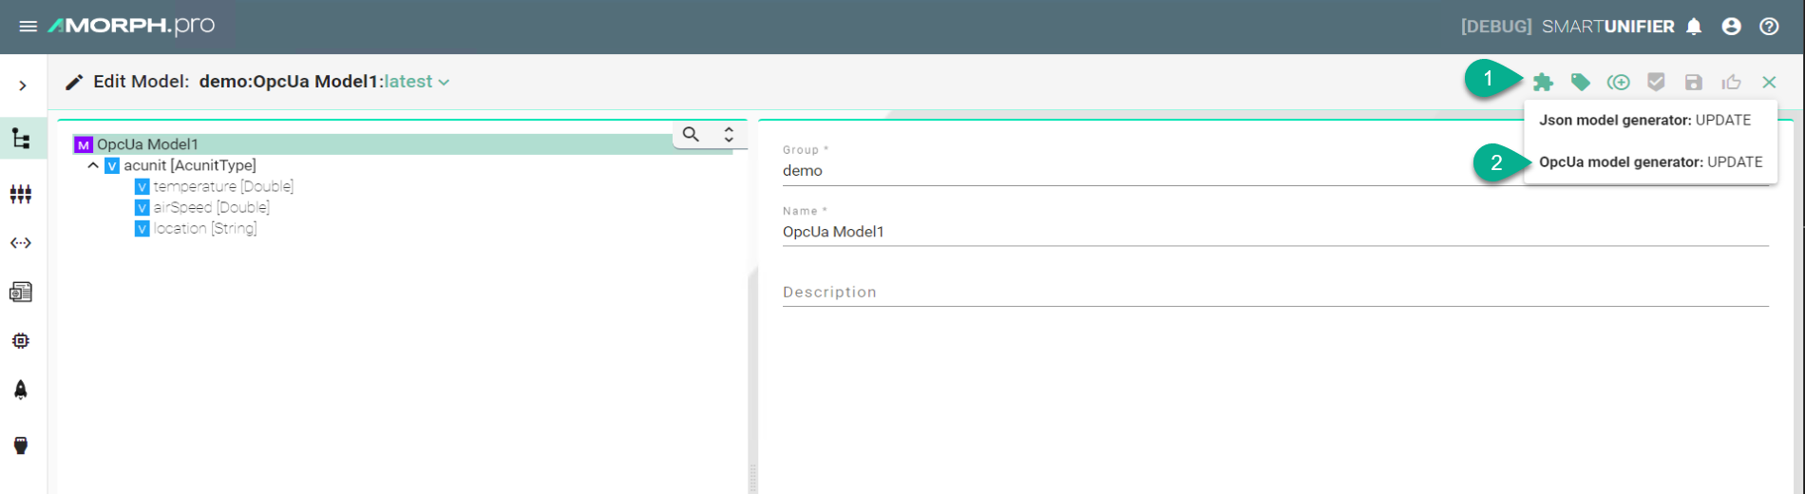Select Json model generator: UPDATE
This screenshot has height=494, width=1805.
pos(1644,121)
